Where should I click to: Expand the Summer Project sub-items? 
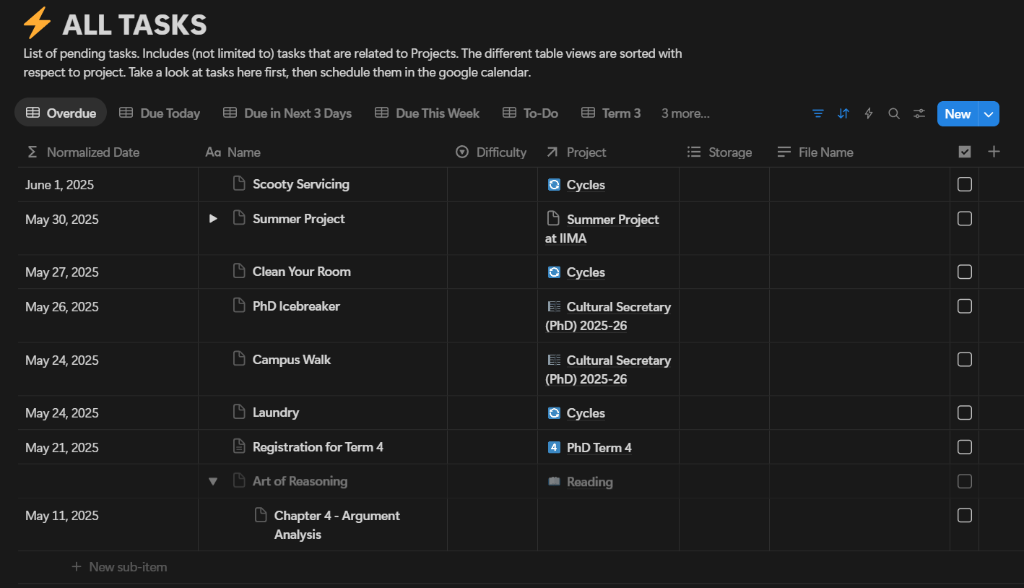pos(213,219)
